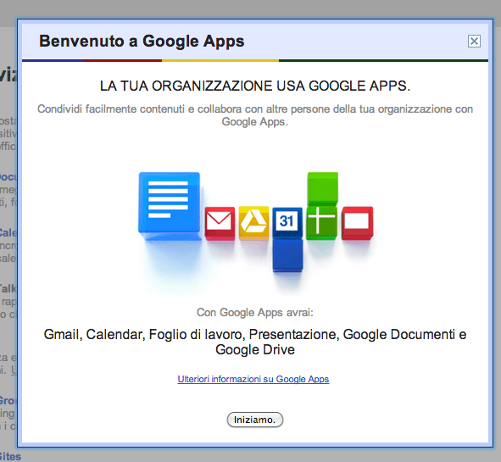The height and width of the screenshot is (462, 501).
Task: Close the Benvenuto a Google Apps dialog
Action: (474, 42)
